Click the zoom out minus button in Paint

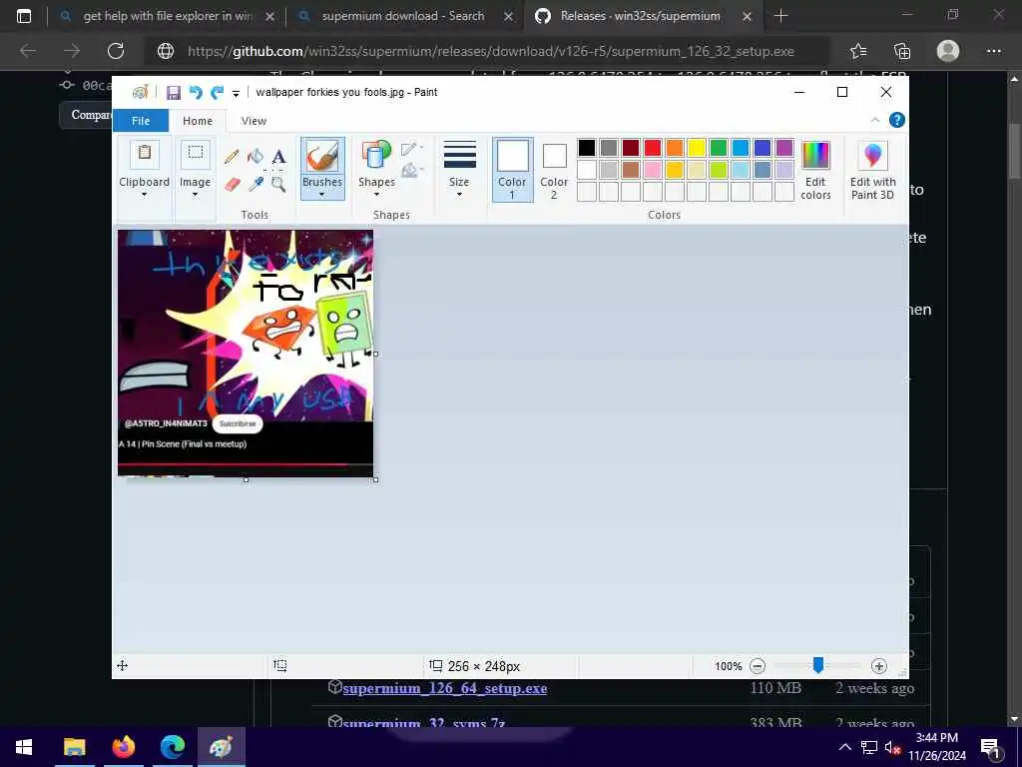[x=757, y=666]
